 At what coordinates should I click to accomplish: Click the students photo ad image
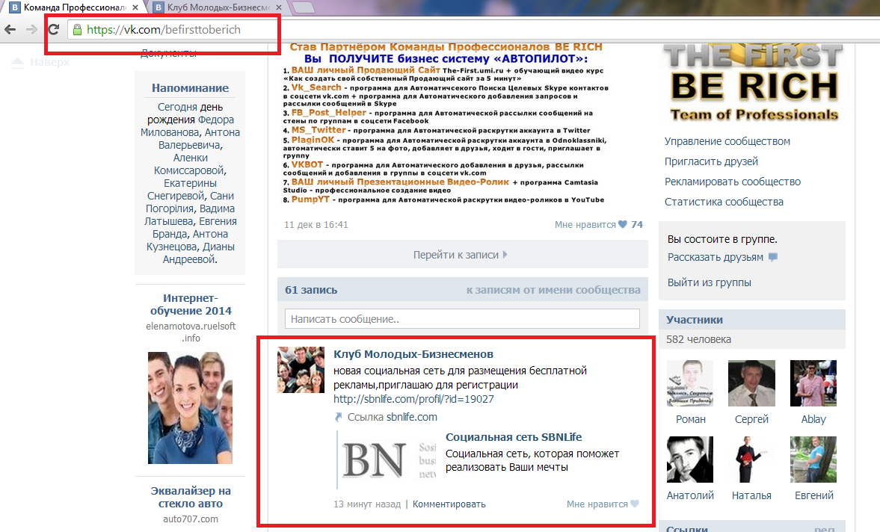190,407
